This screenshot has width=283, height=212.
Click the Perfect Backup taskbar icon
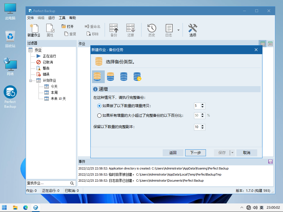[36, 208]
